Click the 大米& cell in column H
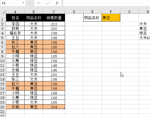Image resolution: width=150 pixels, height=117 pixels. coord(144,38)
